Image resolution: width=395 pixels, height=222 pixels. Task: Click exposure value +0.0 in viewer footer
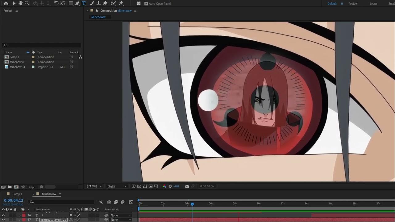pos(176,186)
